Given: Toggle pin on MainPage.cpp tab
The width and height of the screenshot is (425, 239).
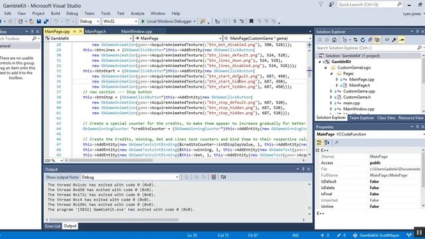Looking at the screenshot, I should click(74, 31).
